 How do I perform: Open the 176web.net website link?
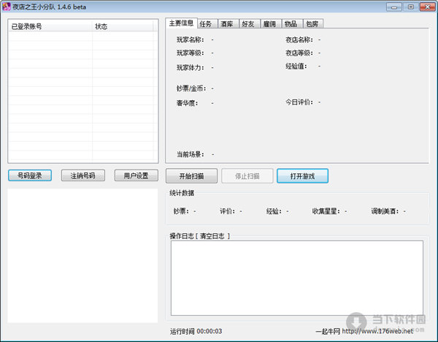(x=377, y=331)
